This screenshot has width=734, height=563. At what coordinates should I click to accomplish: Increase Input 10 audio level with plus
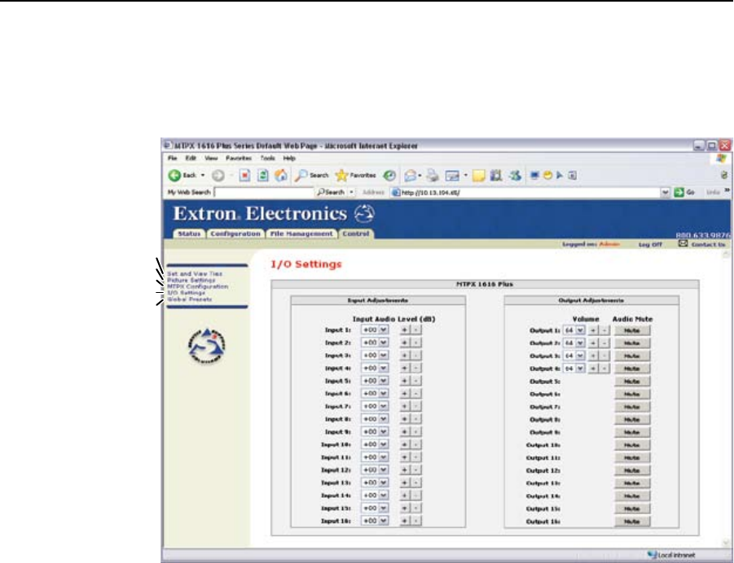coord(404,444)
